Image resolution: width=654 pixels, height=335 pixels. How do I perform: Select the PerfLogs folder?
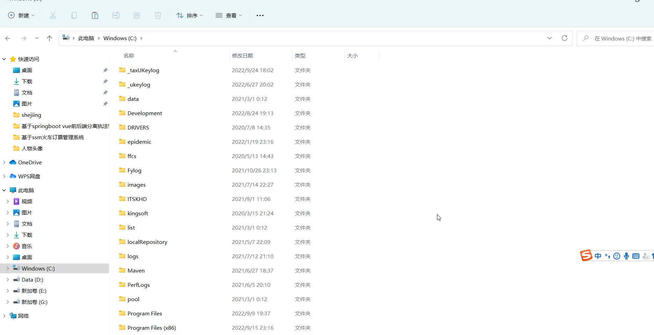coord(139,285)
